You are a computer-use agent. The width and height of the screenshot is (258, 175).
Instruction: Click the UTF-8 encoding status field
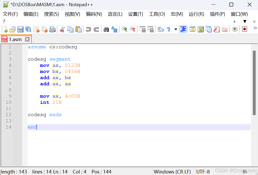click(203, 172)
